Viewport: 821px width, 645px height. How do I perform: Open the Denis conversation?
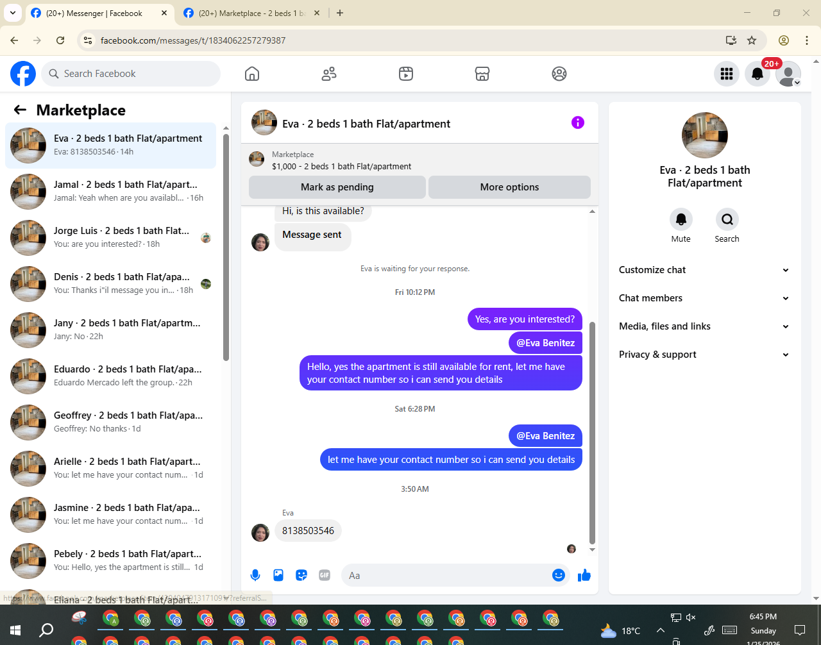coord(111,284)
